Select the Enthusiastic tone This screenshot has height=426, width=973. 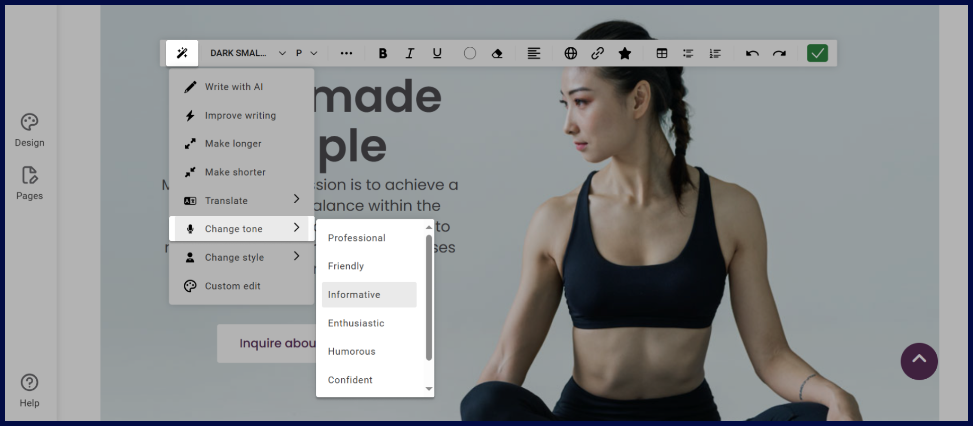pyautogui.click(x=369, y=323)
